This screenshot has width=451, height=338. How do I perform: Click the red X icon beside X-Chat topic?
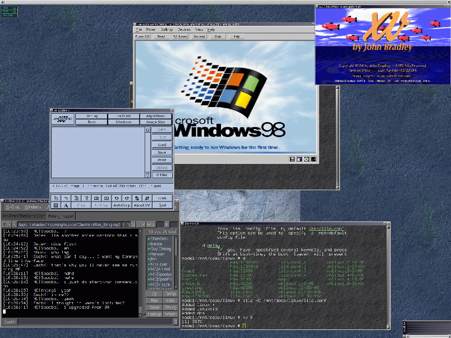click(x=5, y=224)
